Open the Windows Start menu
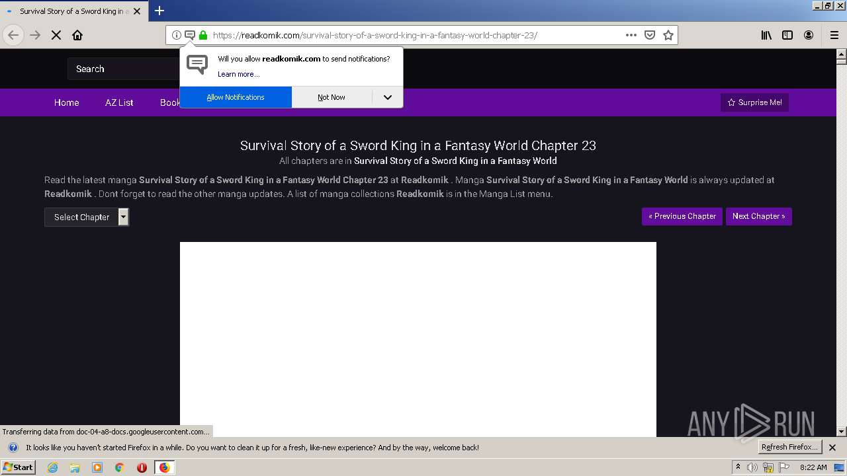 (x=18, y=467)
